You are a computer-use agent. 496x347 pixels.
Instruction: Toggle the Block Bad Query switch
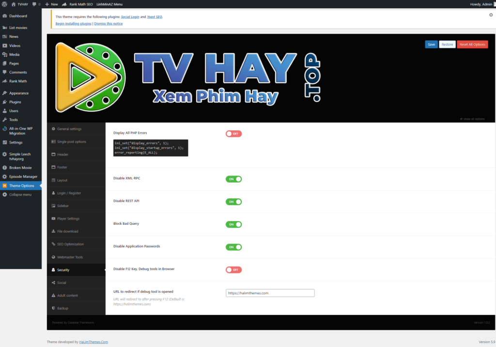[x=233, y=224]
